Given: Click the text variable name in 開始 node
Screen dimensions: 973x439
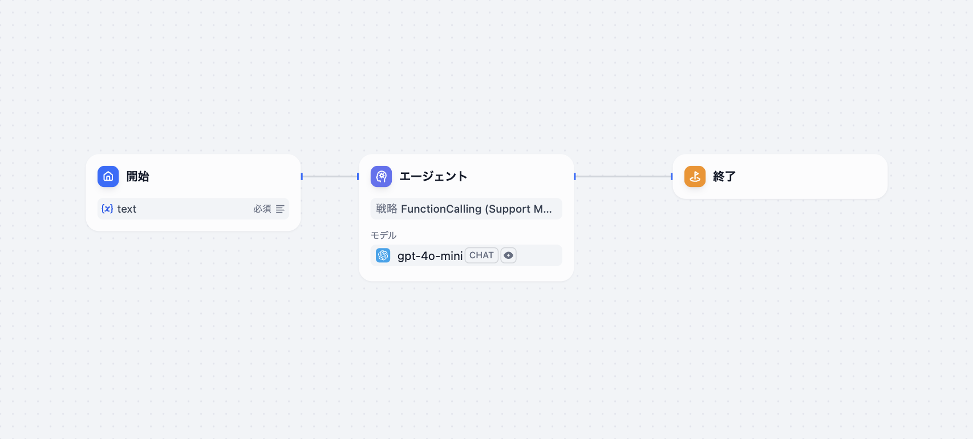Looking at the screenshot, I should coord(127,209).
